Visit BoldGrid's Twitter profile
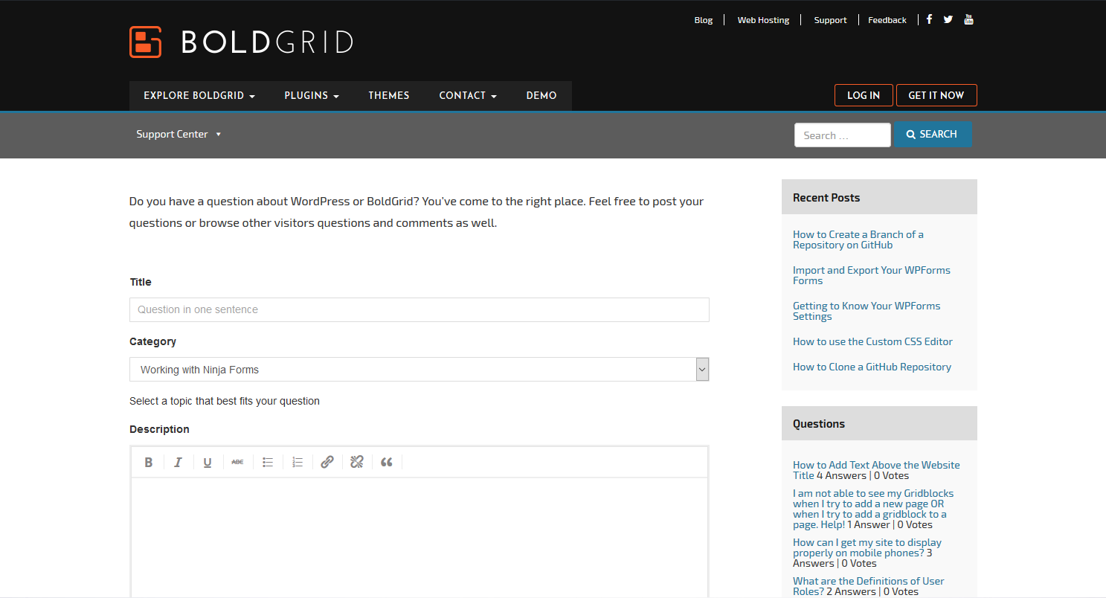The image size is (1106, 598). (x=948, y=19)
